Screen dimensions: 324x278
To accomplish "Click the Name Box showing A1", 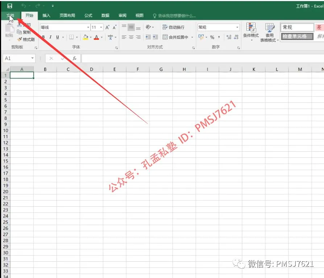I will [19, 58].
